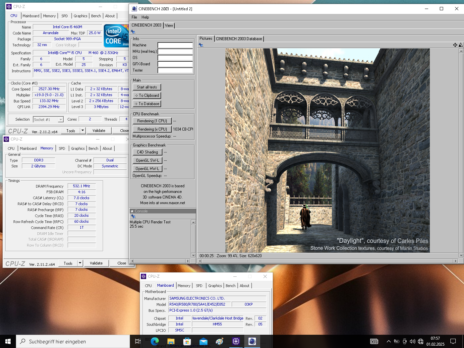Select the zoom triangle icon above the picture
This screenshot has width=464, height=348.
coord(461,45)
